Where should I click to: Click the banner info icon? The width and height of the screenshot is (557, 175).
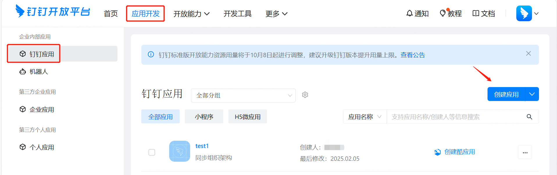pyautogui.click(x=151, y=55)
